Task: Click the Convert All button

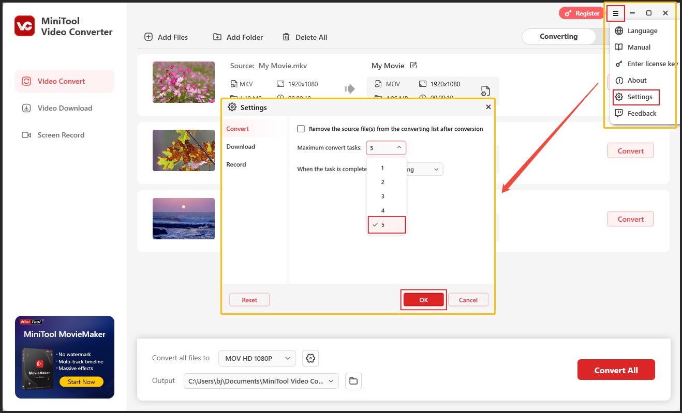Action: pyautogui.click(x=616, y=370)
